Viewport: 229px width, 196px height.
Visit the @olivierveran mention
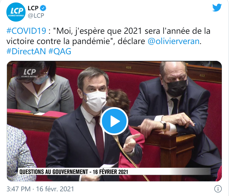(173, 41)
